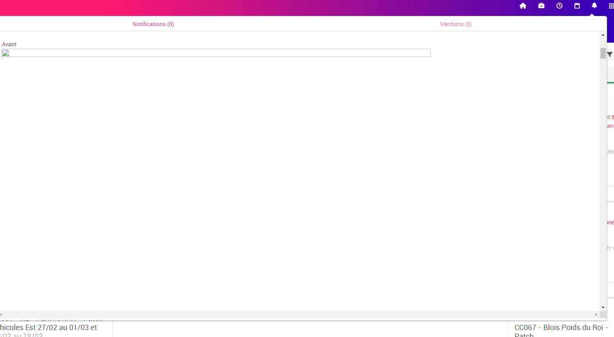Open CC067 - Blois Poids du Roi - Patch
Screen dimensions: 614x337
[561, 330]
